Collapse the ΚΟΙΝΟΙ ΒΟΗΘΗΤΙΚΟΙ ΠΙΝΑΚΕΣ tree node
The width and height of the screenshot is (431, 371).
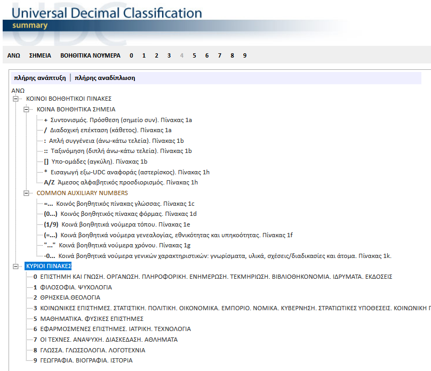tap(15, 99)
